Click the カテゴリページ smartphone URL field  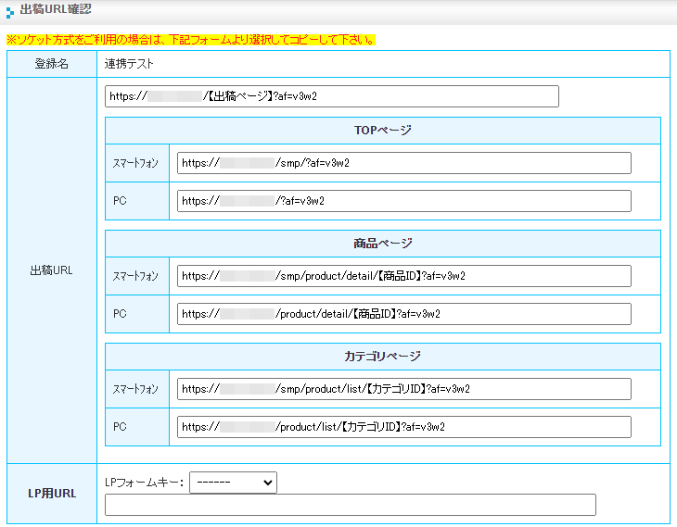[x=403, y=389]
